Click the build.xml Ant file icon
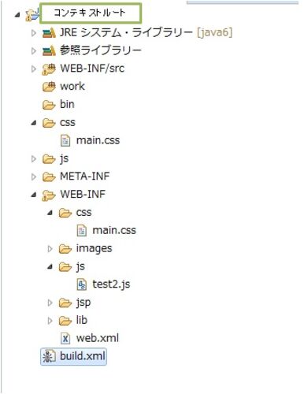The width and height of the screenshot is (308, 394). pos(49,356)
